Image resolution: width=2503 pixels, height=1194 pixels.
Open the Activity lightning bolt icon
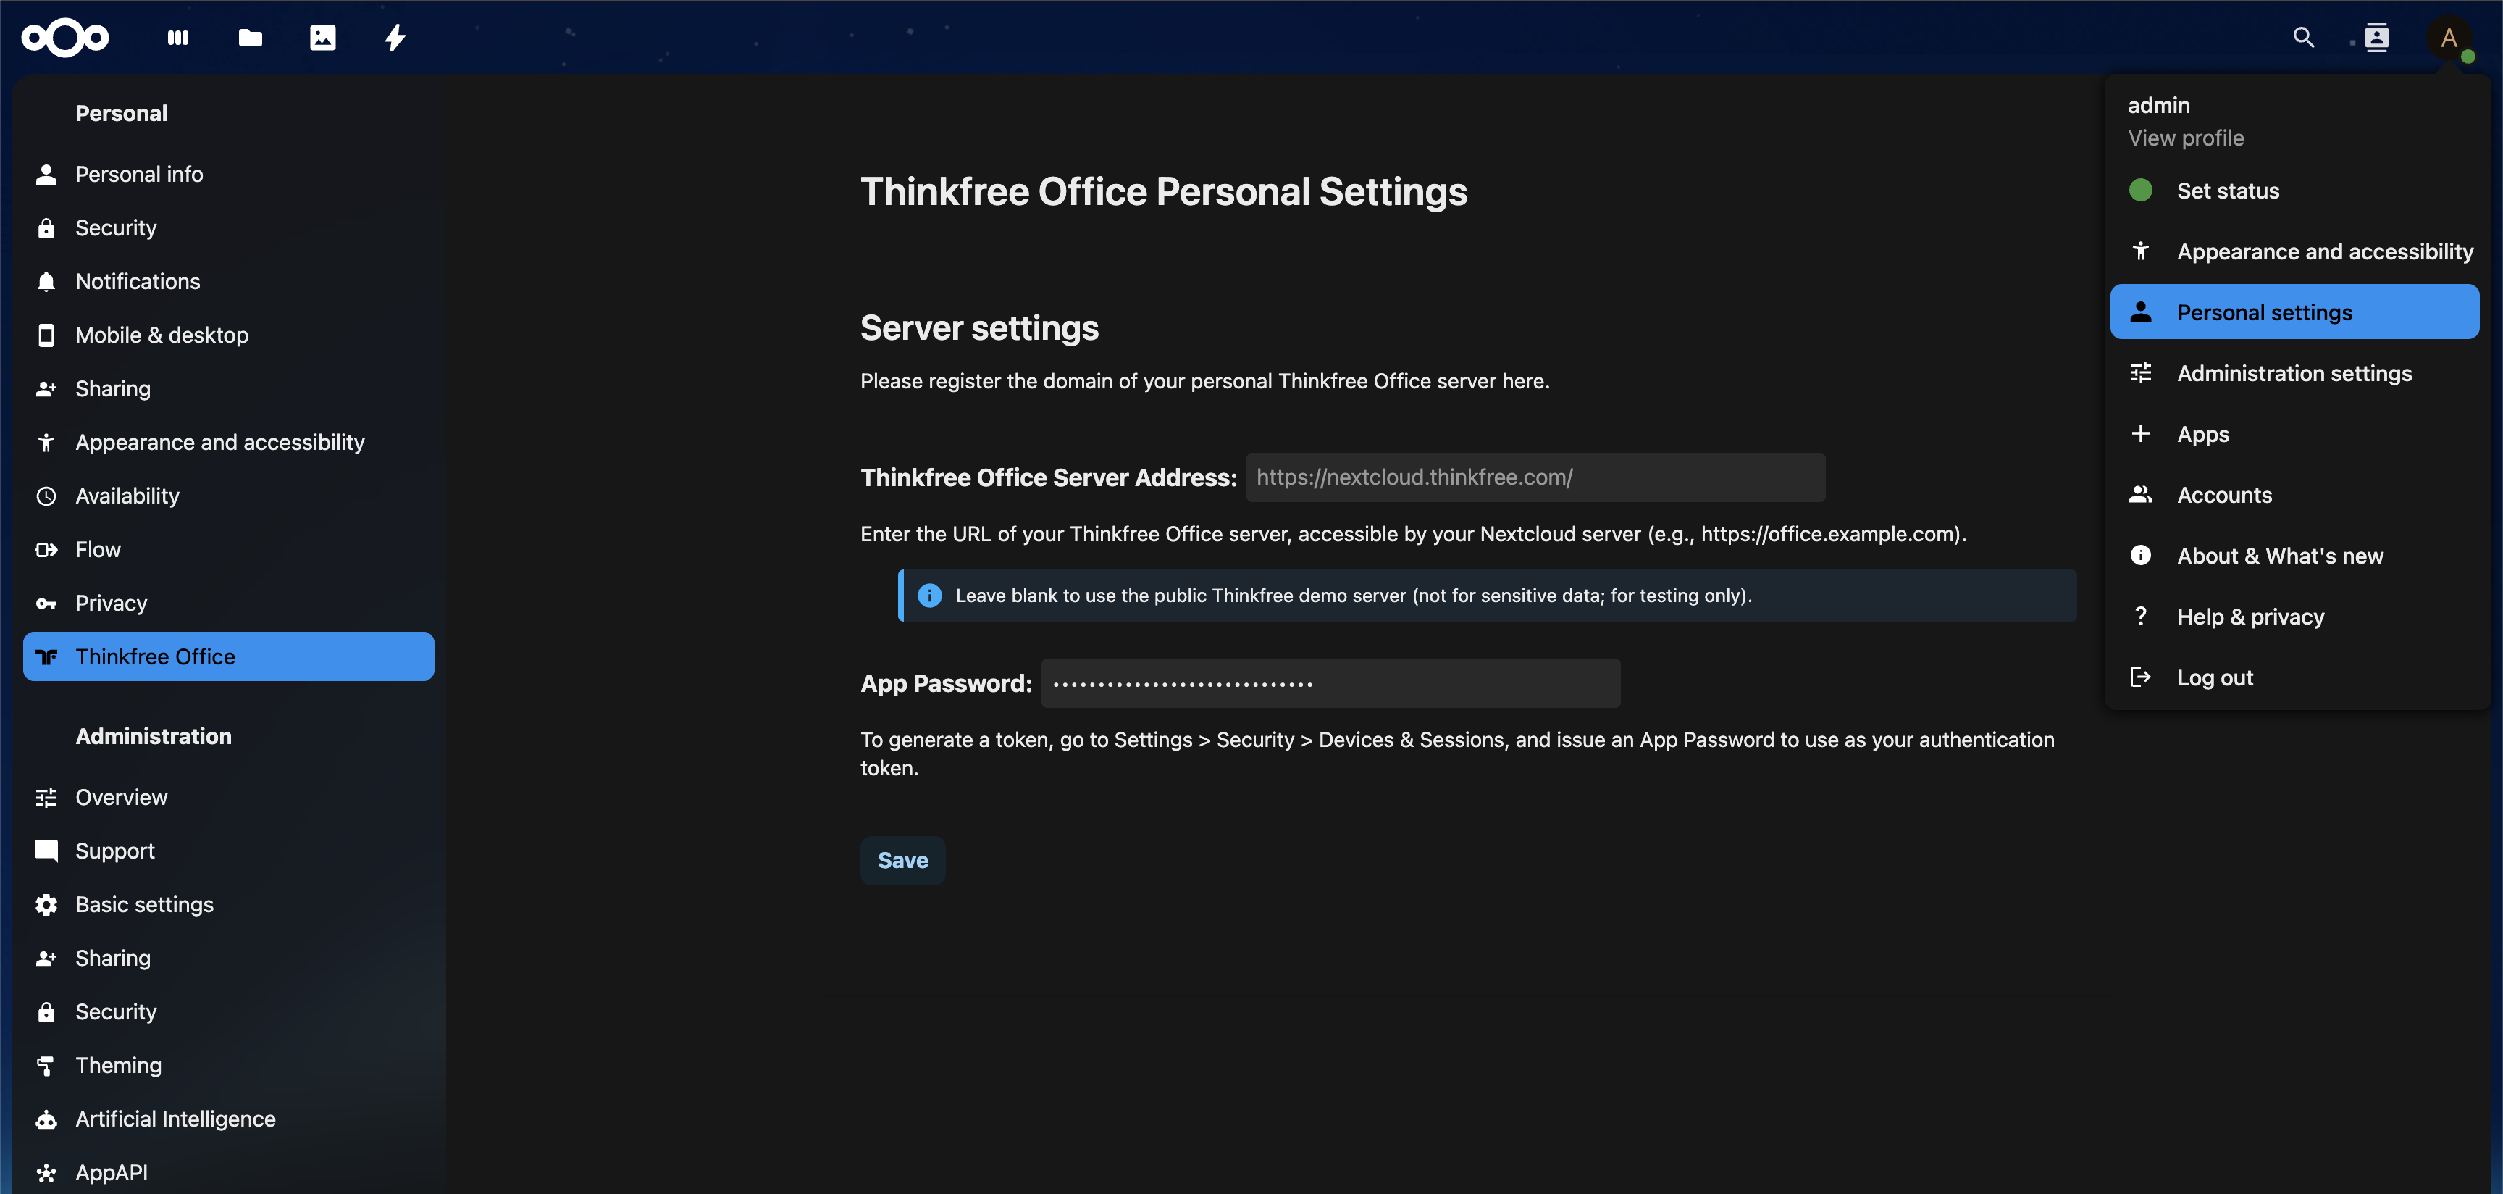[395, 38]
